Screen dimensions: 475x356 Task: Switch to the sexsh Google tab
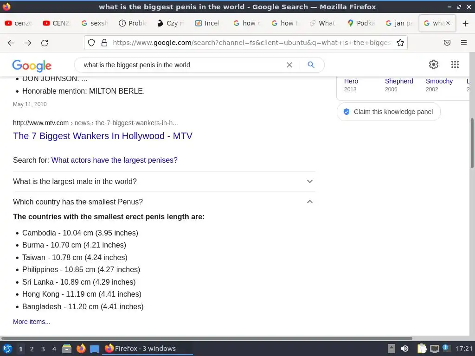pyautogui.click(x=95, y=23)
